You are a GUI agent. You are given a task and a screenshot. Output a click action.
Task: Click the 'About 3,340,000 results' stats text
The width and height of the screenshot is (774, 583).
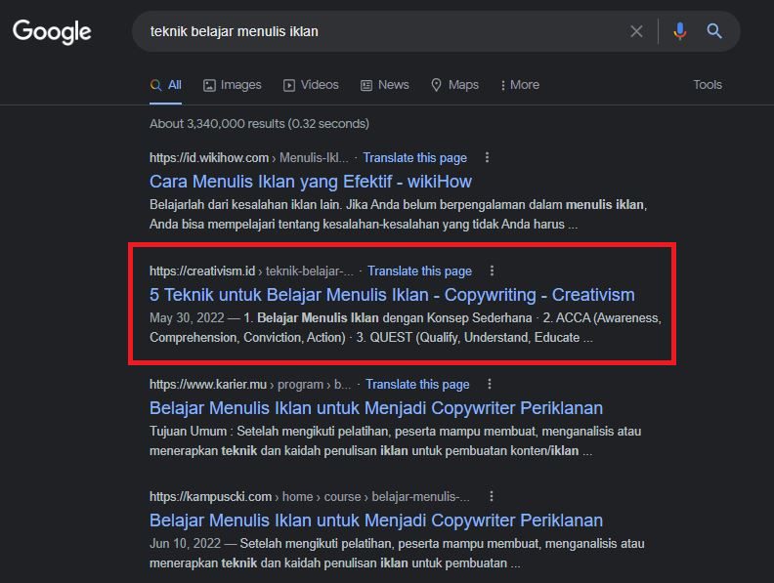(x=259, y=123)
